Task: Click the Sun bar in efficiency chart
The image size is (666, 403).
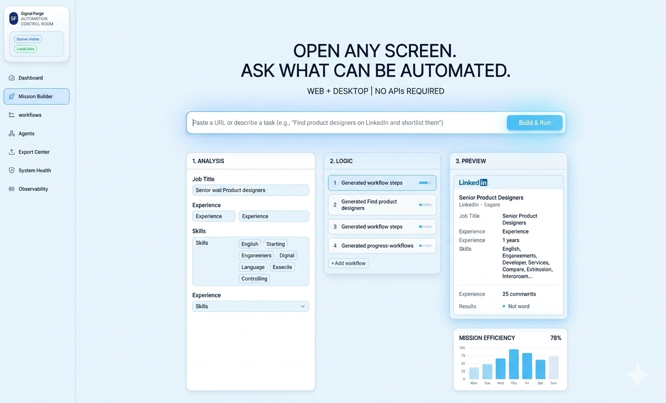Action: (554, 368)
